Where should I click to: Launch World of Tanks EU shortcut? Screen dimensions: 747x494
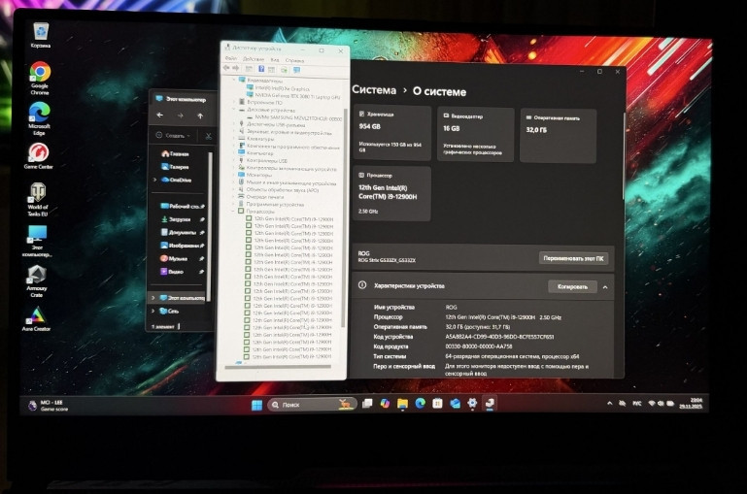pyautogui.click(x=38, y=194)
